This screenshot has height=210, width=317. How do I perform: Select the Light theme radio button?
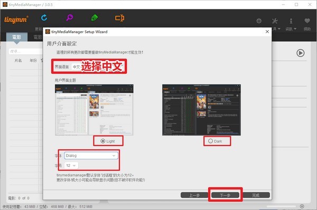click(x=103, y=141)
